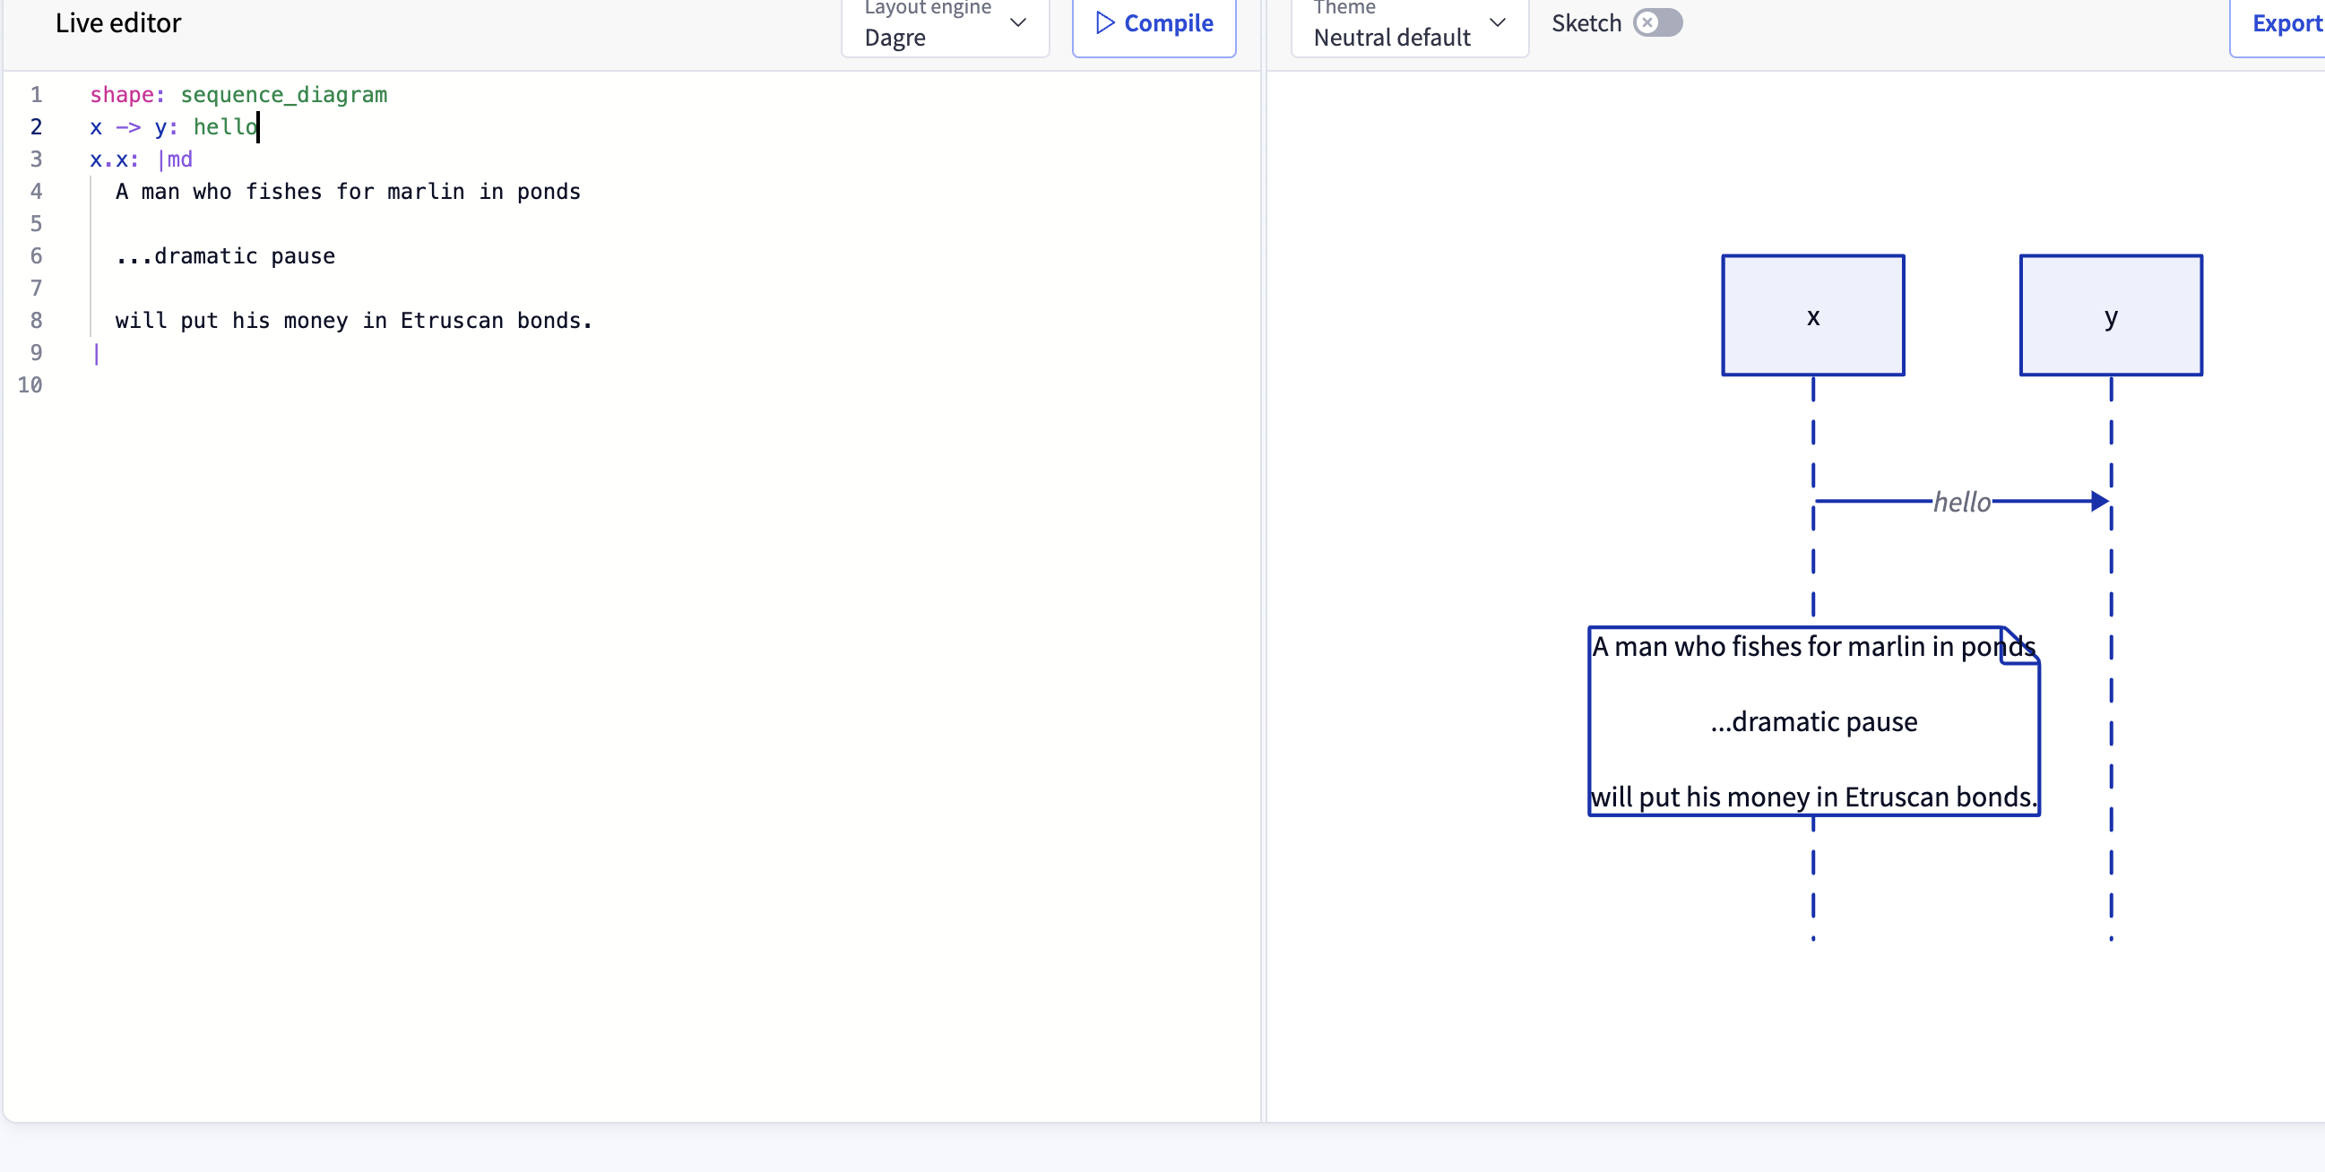Click line 8 will put his money text
The width and height of the screenshot is (2325, 1172).
[x=352, y=320]
